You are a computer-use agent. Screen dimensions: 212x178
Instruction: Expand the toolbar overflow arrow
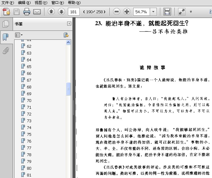point(191,12)
